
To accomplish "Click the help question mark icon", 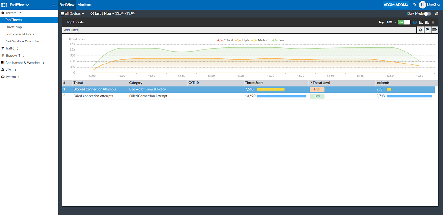I will [420, 30].
